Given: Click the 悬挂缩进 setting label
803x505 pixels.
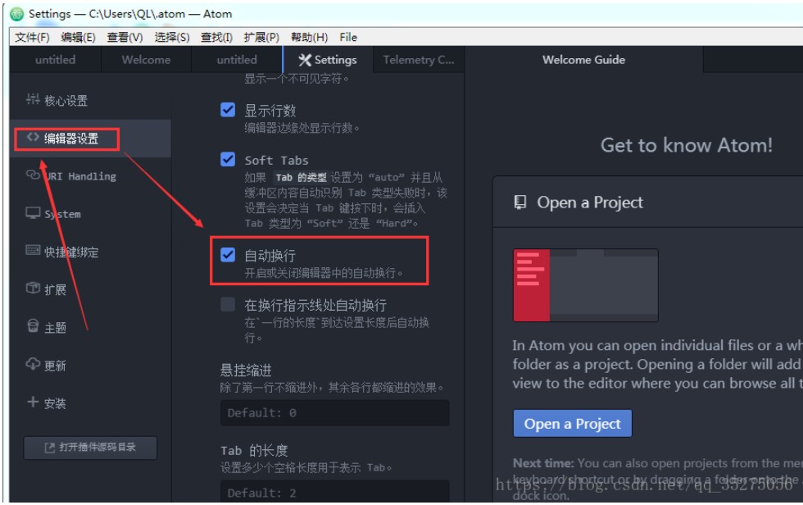Looking at the screenshot, I should click(x=246, y=370).
